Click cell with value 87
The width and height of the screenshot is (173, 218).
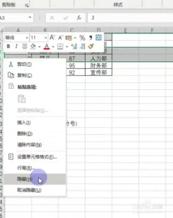(x=72, y=58)
